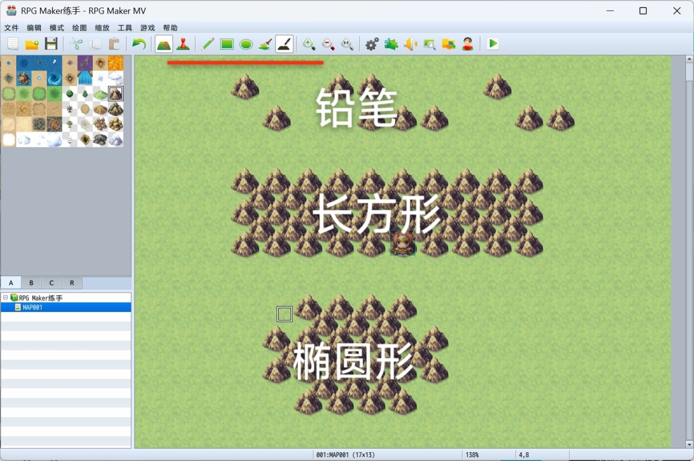Select the Shadow Pen tool
The height and width of the screenshot is (461, 694).
click(x=285, y=44)
